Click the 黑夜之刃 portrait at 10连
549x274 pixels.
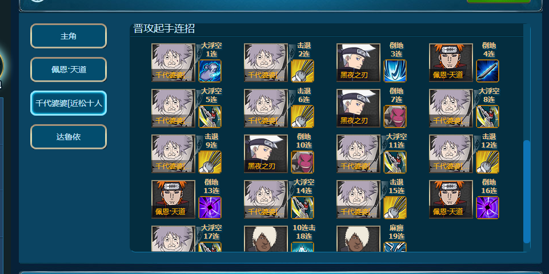266,154
